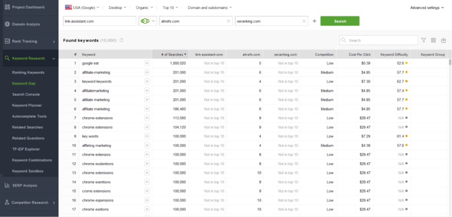Open TF-IDF Explorer module

click(26, 149)
